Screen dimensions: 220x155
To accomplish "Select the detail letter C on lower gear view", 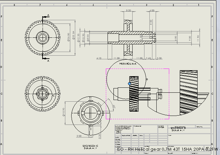I will (x=53, y=95).
